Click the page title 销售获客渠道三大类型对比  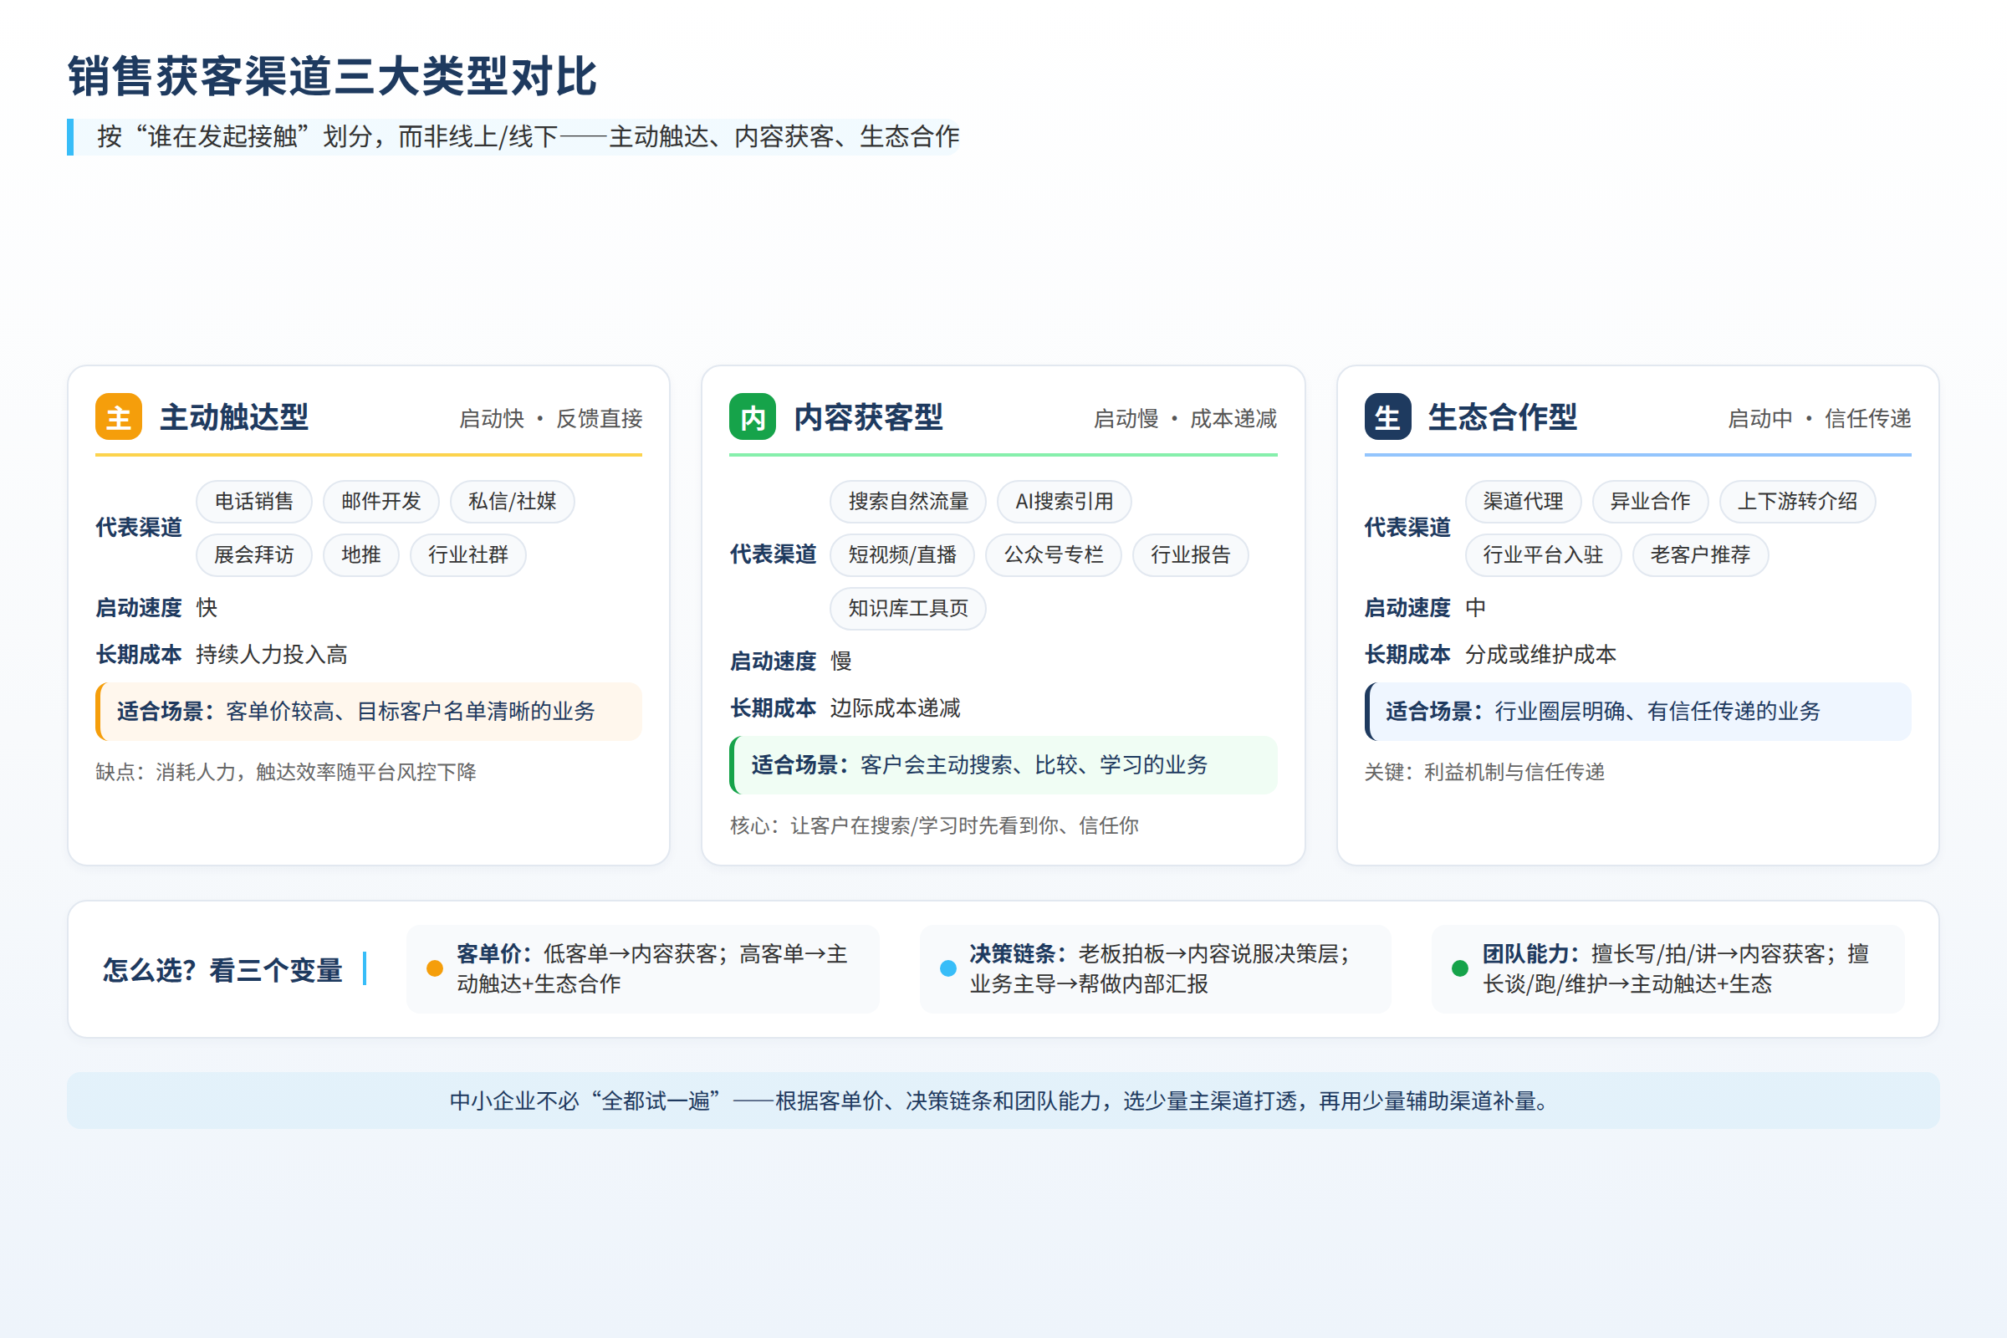click(332, 77)
